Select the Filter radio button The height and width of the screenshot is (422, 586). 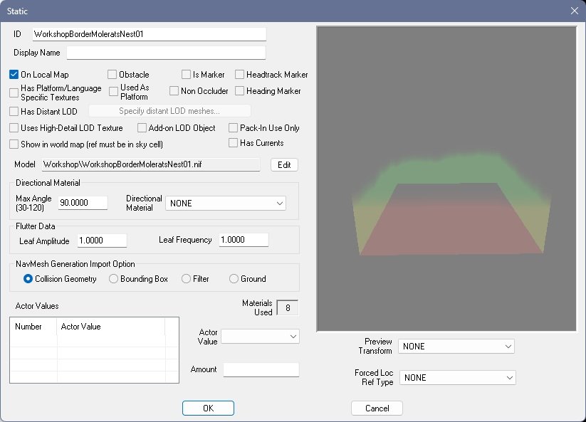tap(186, 278)
